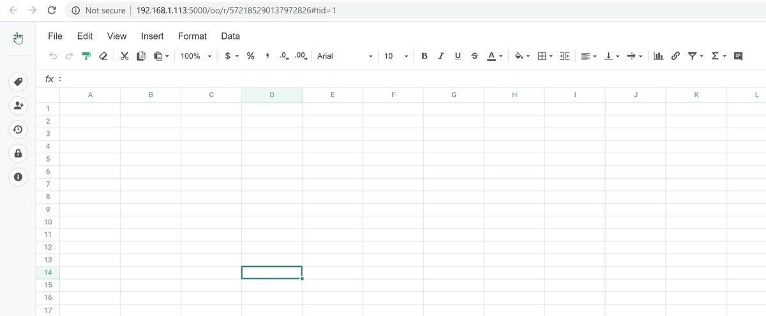Open the Arial font family dropdown
766x316 pixels.
pos(345,56)
